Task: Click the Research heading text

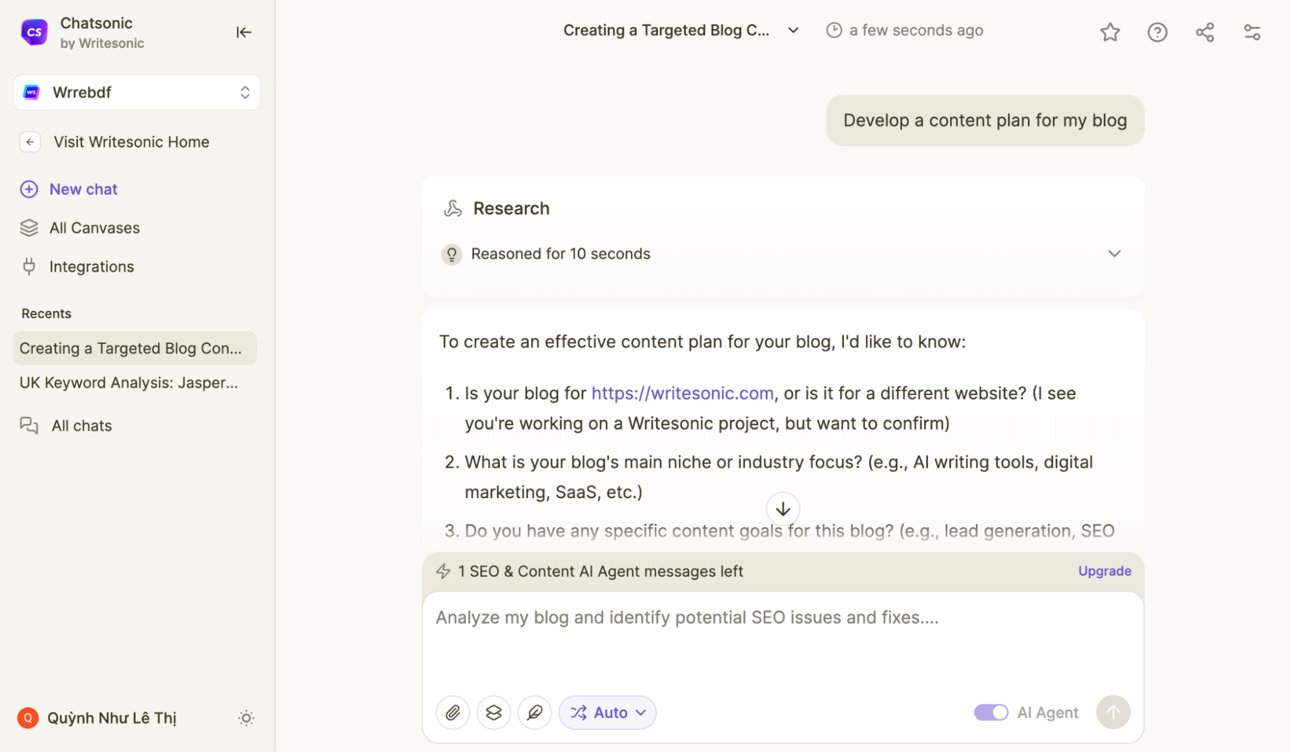Action: tap(511, 208)
